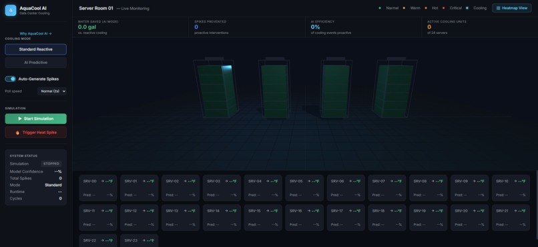
Task: Click the AquaCool AI water drop logo
Action: point(11,10)
